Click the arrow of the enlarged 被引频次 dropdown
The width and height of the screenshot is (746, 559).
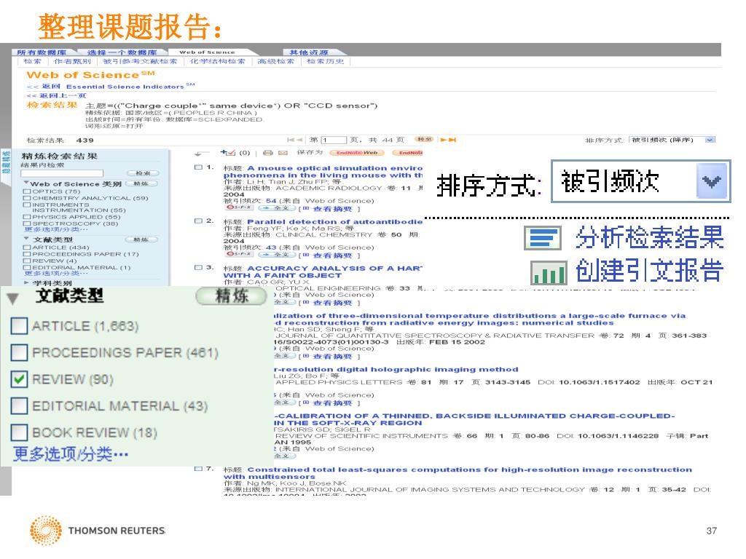[711, 181]
